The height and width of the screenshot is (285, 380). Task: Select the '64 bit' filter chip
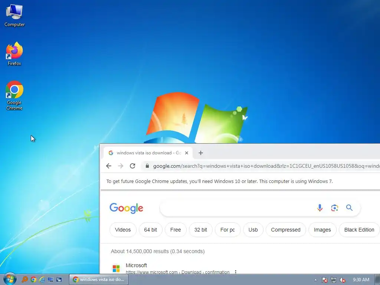click(x=151, y=230)
